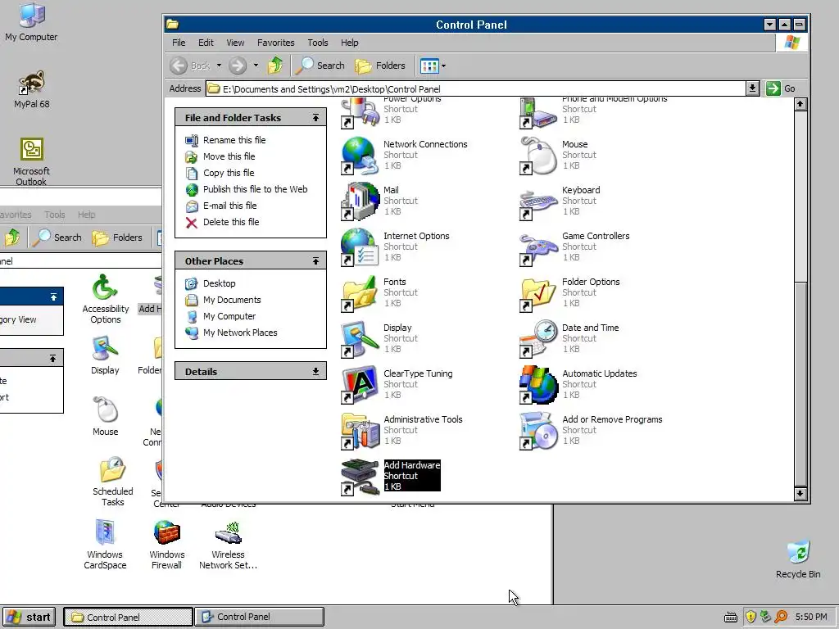This screenshot has height=629, width=839.
Task: Open the Forward history dropdown arrow
Action: (x=256, y=66)
